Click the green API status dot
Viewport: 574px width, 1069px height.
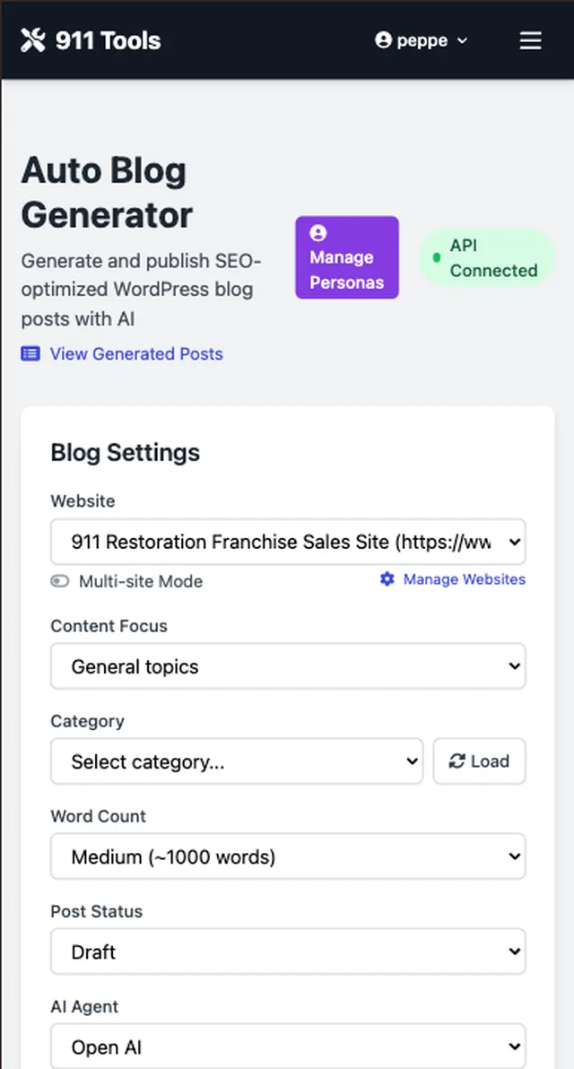[437, 257]
